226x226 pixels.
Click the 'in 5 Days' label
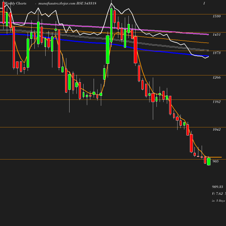218,201
